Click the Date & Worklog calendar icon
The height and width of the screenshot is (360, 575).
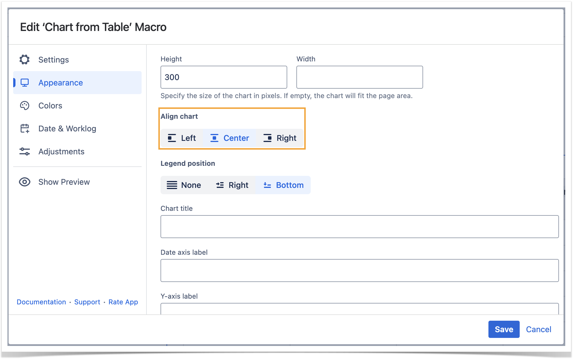pos(25,129)
